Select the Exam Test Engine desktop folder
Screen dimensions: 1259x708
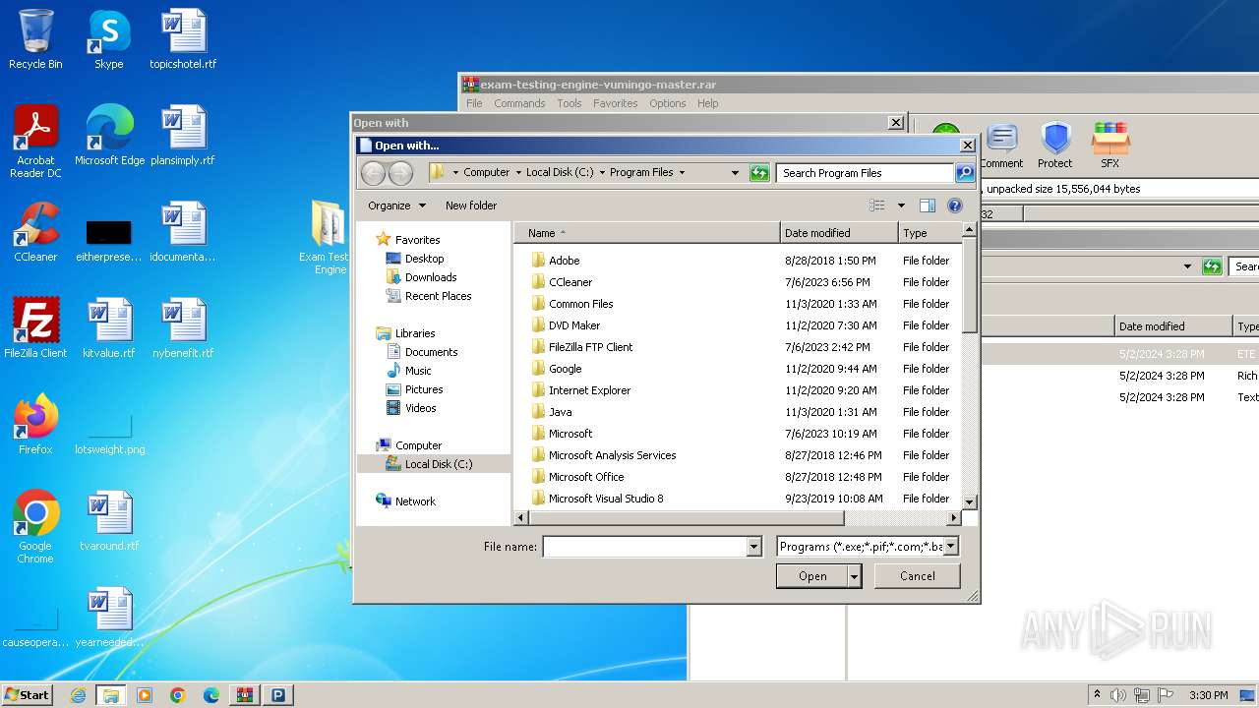point(328,237)
